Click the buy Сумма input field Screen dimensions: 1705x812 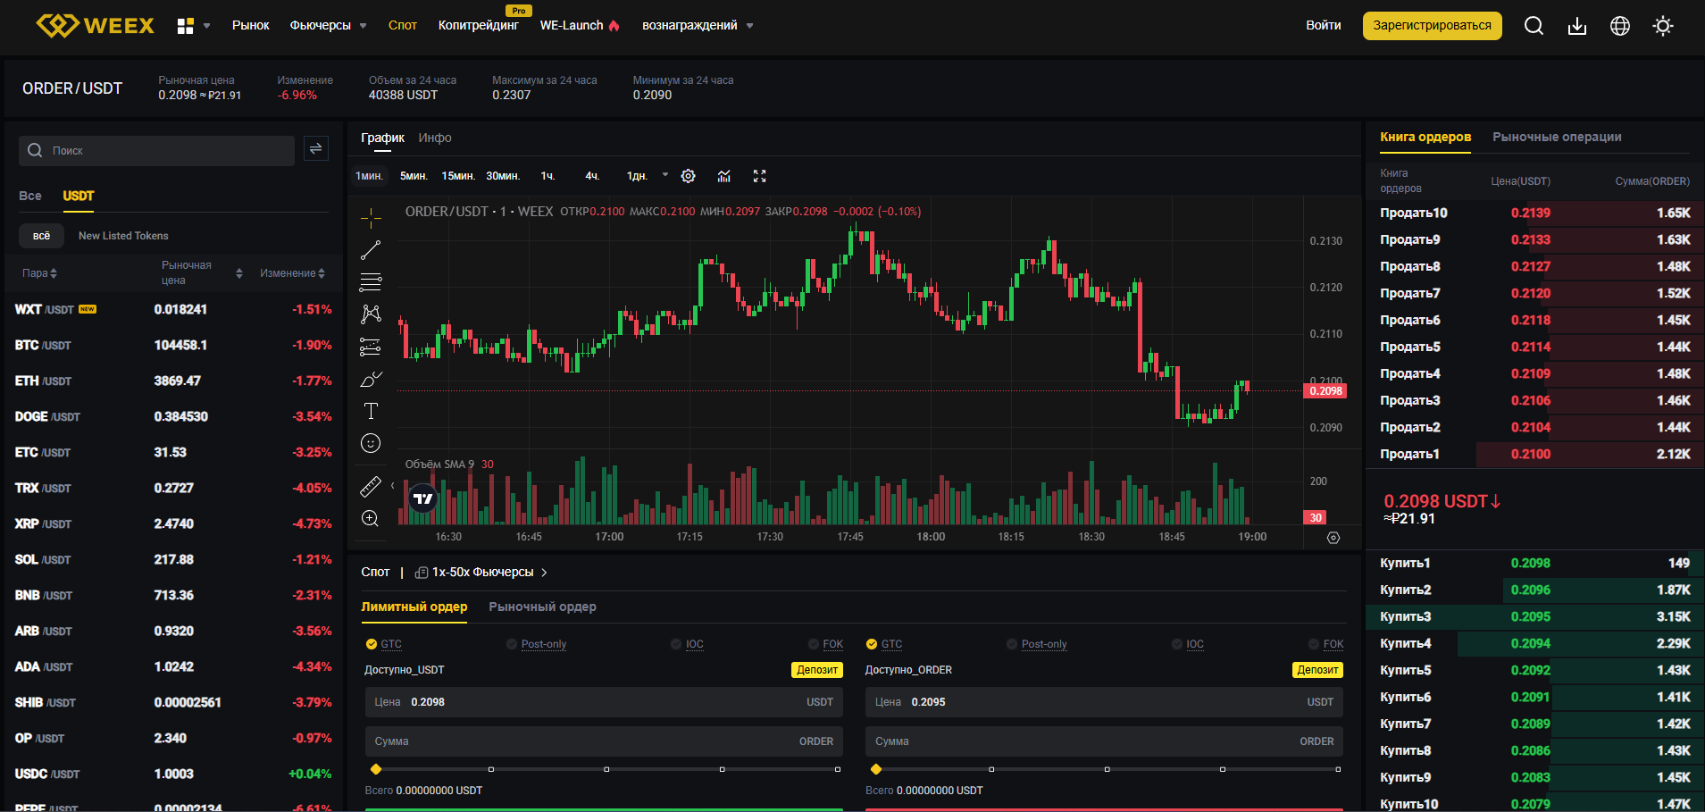[x=604, y=741]
